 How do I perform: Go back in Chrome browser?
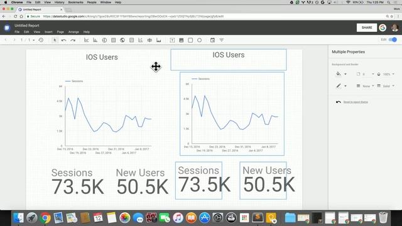pos(4,16)
